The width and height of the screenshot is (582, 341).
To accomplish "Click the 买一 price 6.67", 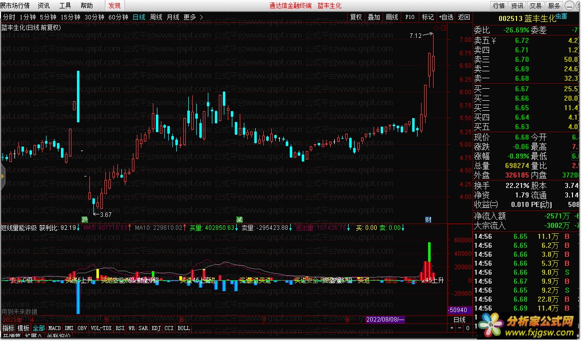I will (522, 89).
